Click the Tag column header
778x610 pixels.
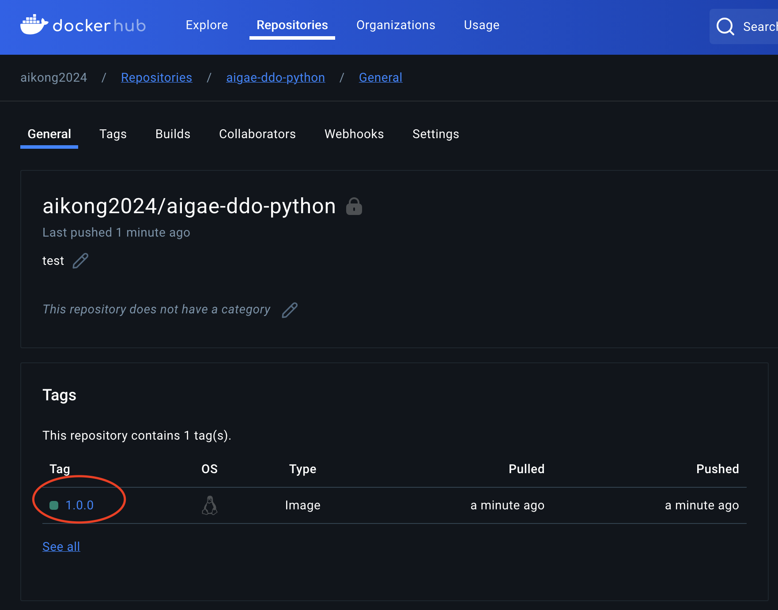60,469
